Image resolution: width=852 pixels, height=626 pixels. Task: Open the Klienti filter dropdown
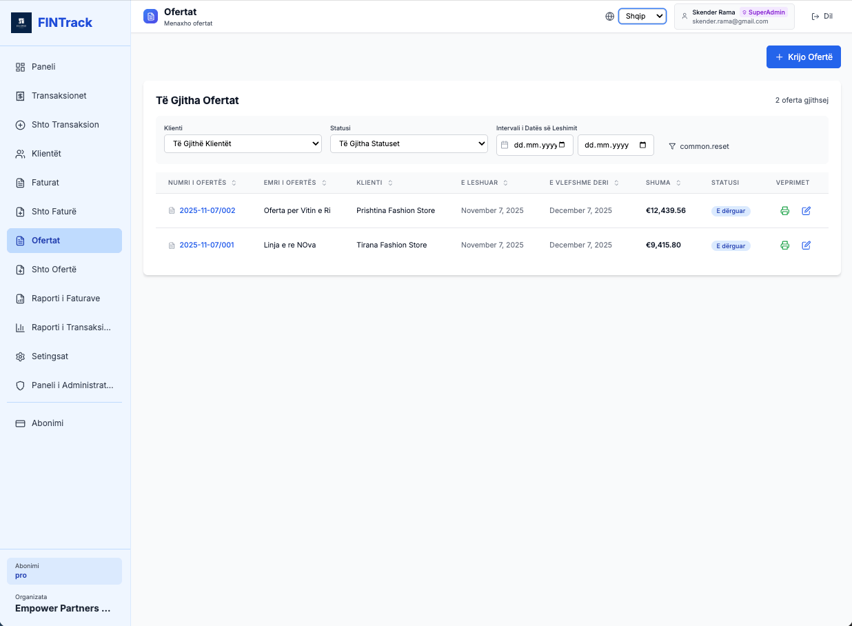coord(243,143)
